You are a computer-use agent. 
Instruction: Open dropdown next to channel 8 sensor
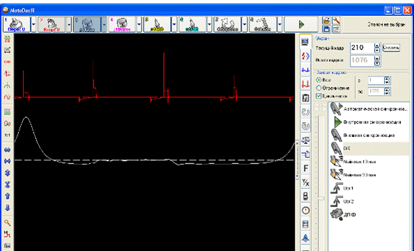[x=280, y=24]
